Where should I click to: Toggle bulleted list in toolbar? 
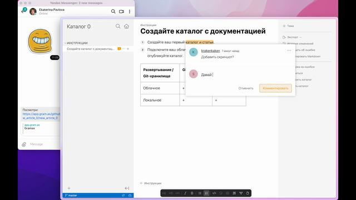point(199,193)
